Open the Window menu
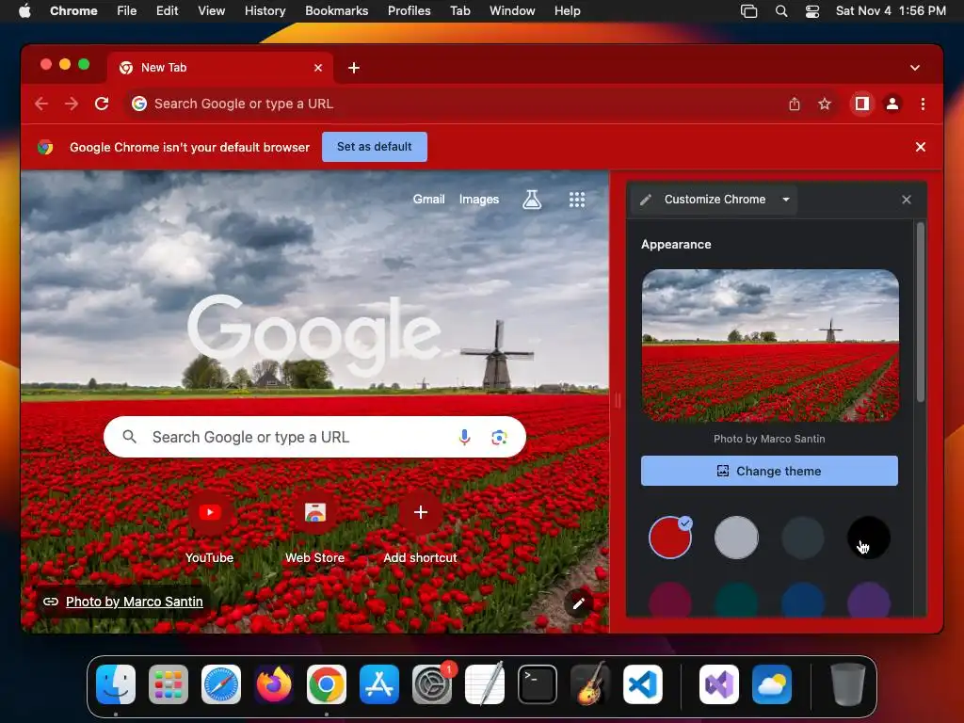The image size is (964, 723). [x=512, y=10]
